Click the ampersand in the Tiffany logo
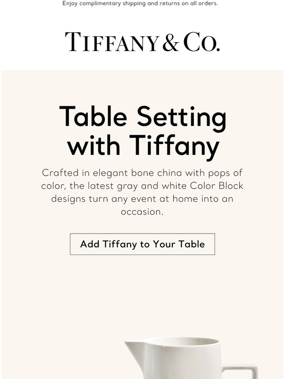This screenshot has width=284, height=379. coord(171,43)
